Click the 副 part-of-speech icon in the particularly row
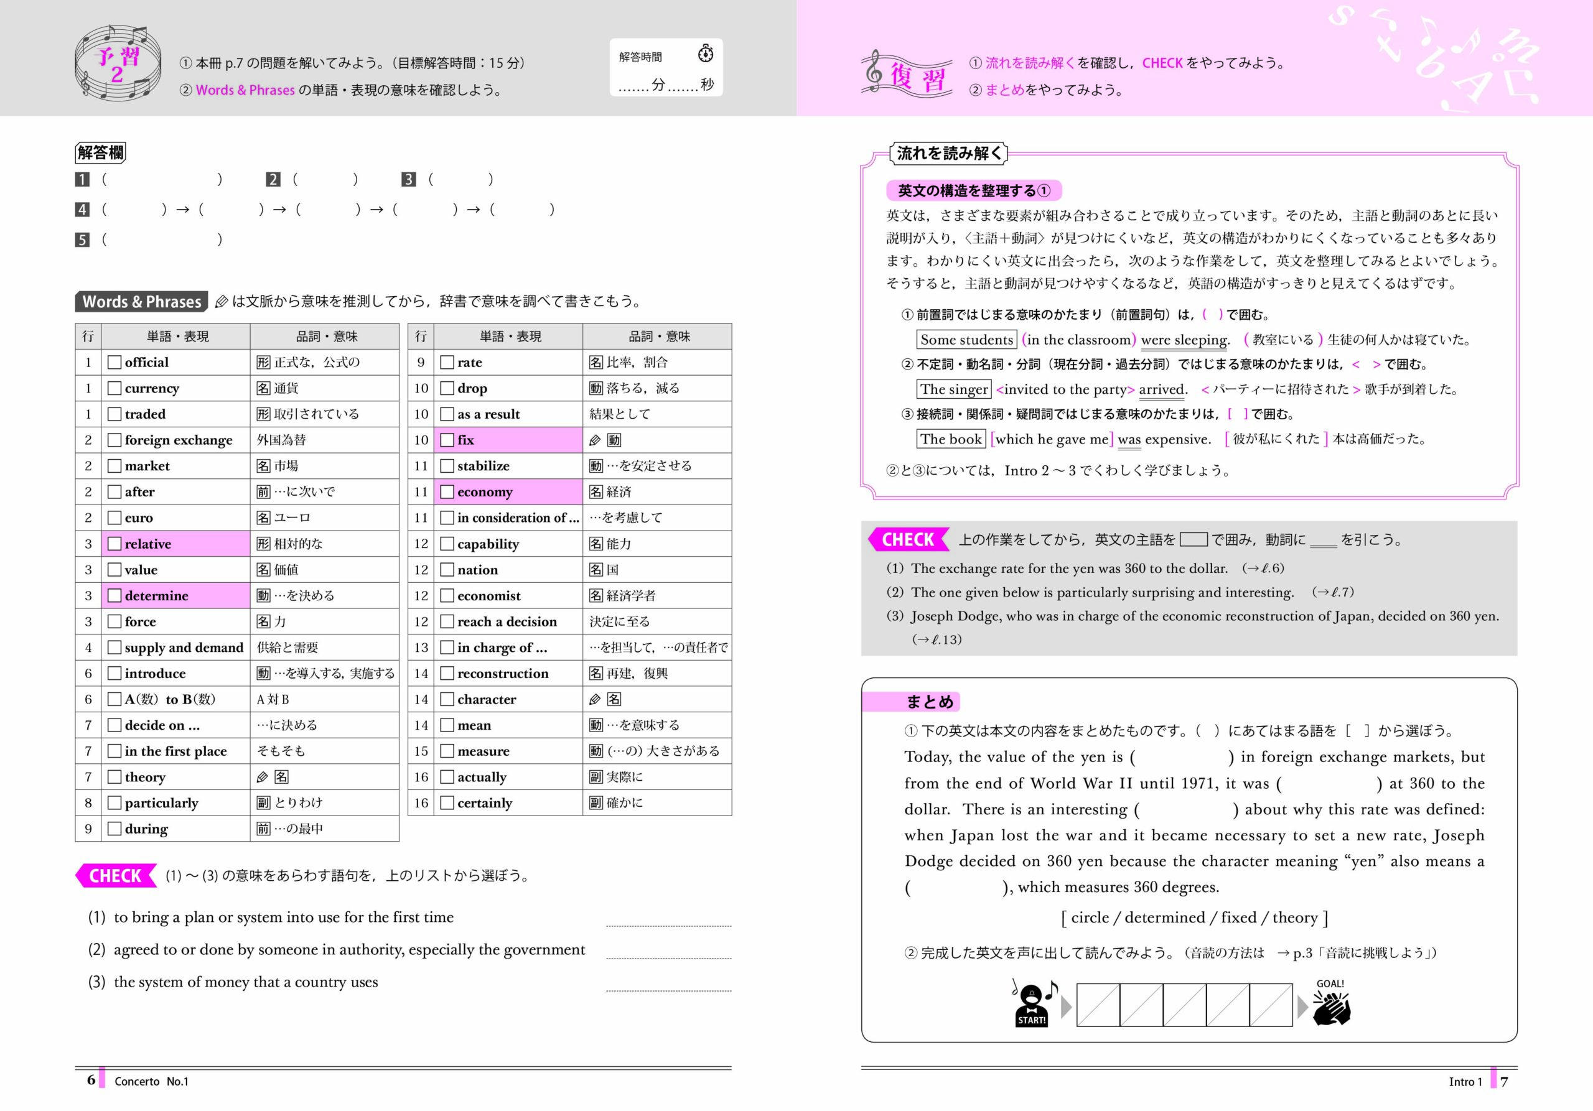The height and width of the screenshot is (1111, 1593). (263, 803)
